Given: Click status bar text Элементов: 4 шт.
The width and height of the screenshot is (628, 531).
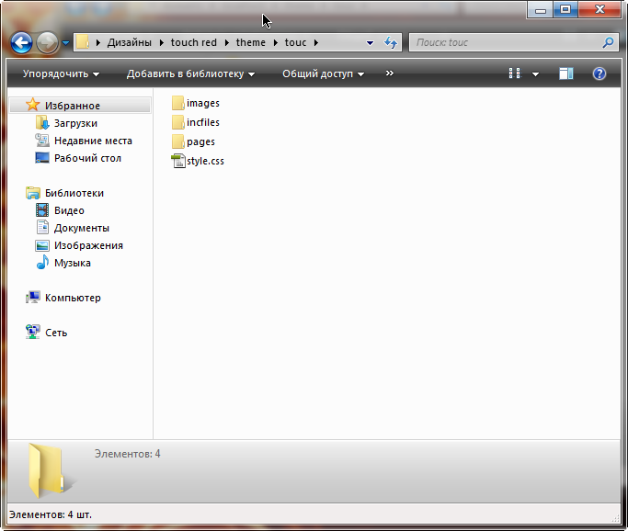Looking at the screenshot, I should 51,514.
